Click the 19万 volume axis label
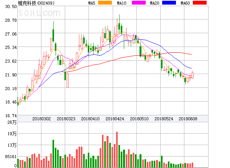The image size is (230, 168). click(x=12, y=134)
